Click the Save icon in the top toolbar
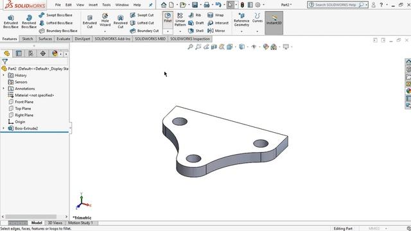 point(195,4)
